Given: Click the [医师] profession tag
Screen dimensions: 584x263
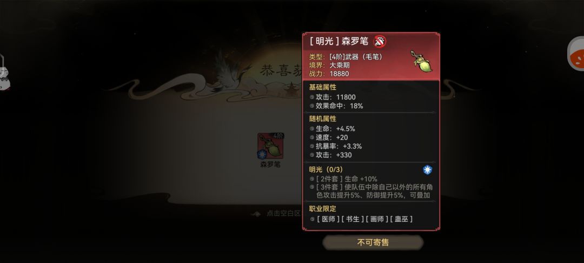Looking at the screenshot, I should (x=328, y=219).
